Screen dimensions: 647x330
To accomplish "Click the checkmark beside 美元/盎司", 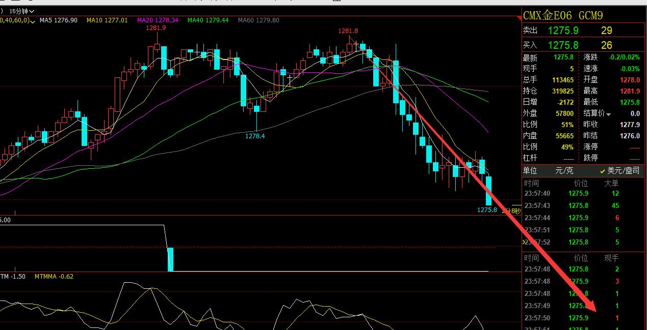I will 602,171.
